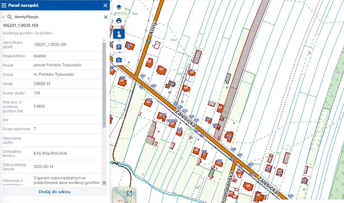This screenshot has width=344, height=203.
Task: Take a map screenshot with camera icon
Action: tap(119, 60)
